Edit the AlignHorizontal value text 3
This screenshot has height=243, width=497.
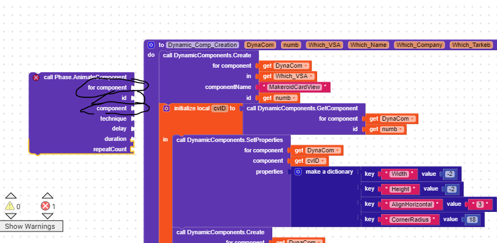coord(480,204)
